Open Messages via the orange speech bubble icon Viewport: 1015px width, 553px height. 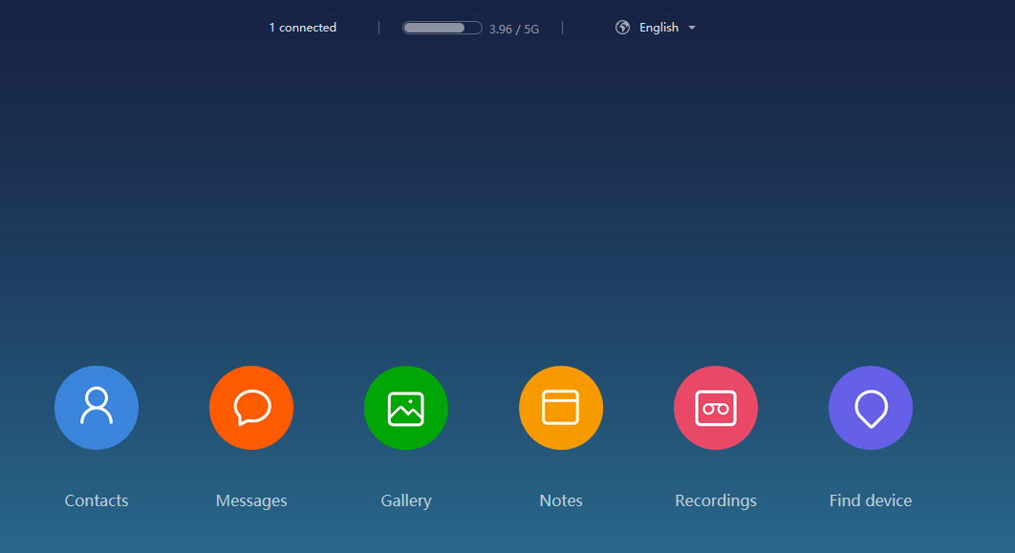[x=251, y=408]
